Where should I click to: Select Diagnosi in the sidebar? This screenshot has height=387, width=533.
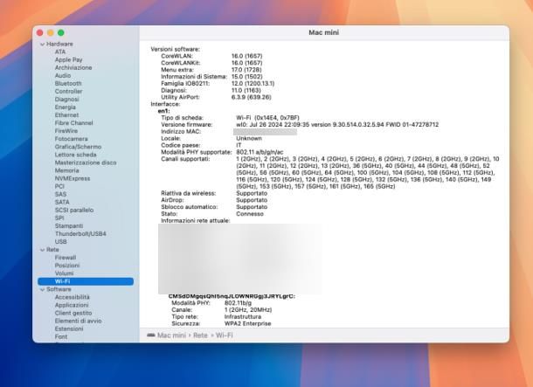(67, 100)
